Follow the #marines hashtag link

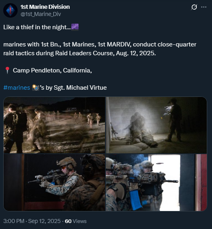pyautogui.click(x=17, y=88)
